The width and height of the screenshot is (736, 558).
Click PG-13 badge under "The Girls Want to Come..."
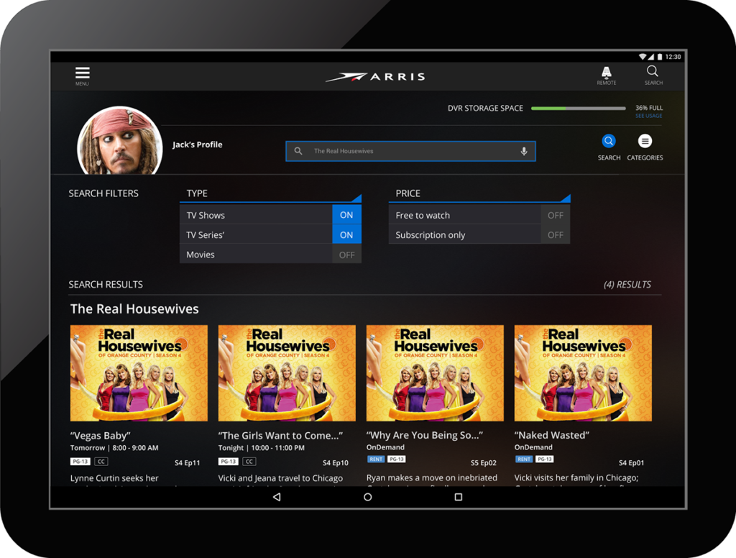[228, 461]
